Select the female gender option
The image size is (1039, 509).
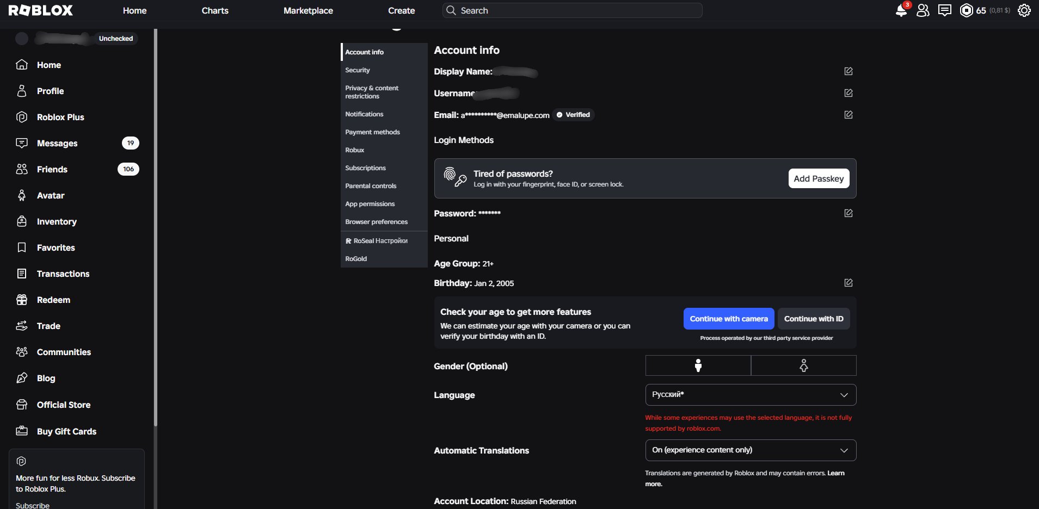[804, 365]
